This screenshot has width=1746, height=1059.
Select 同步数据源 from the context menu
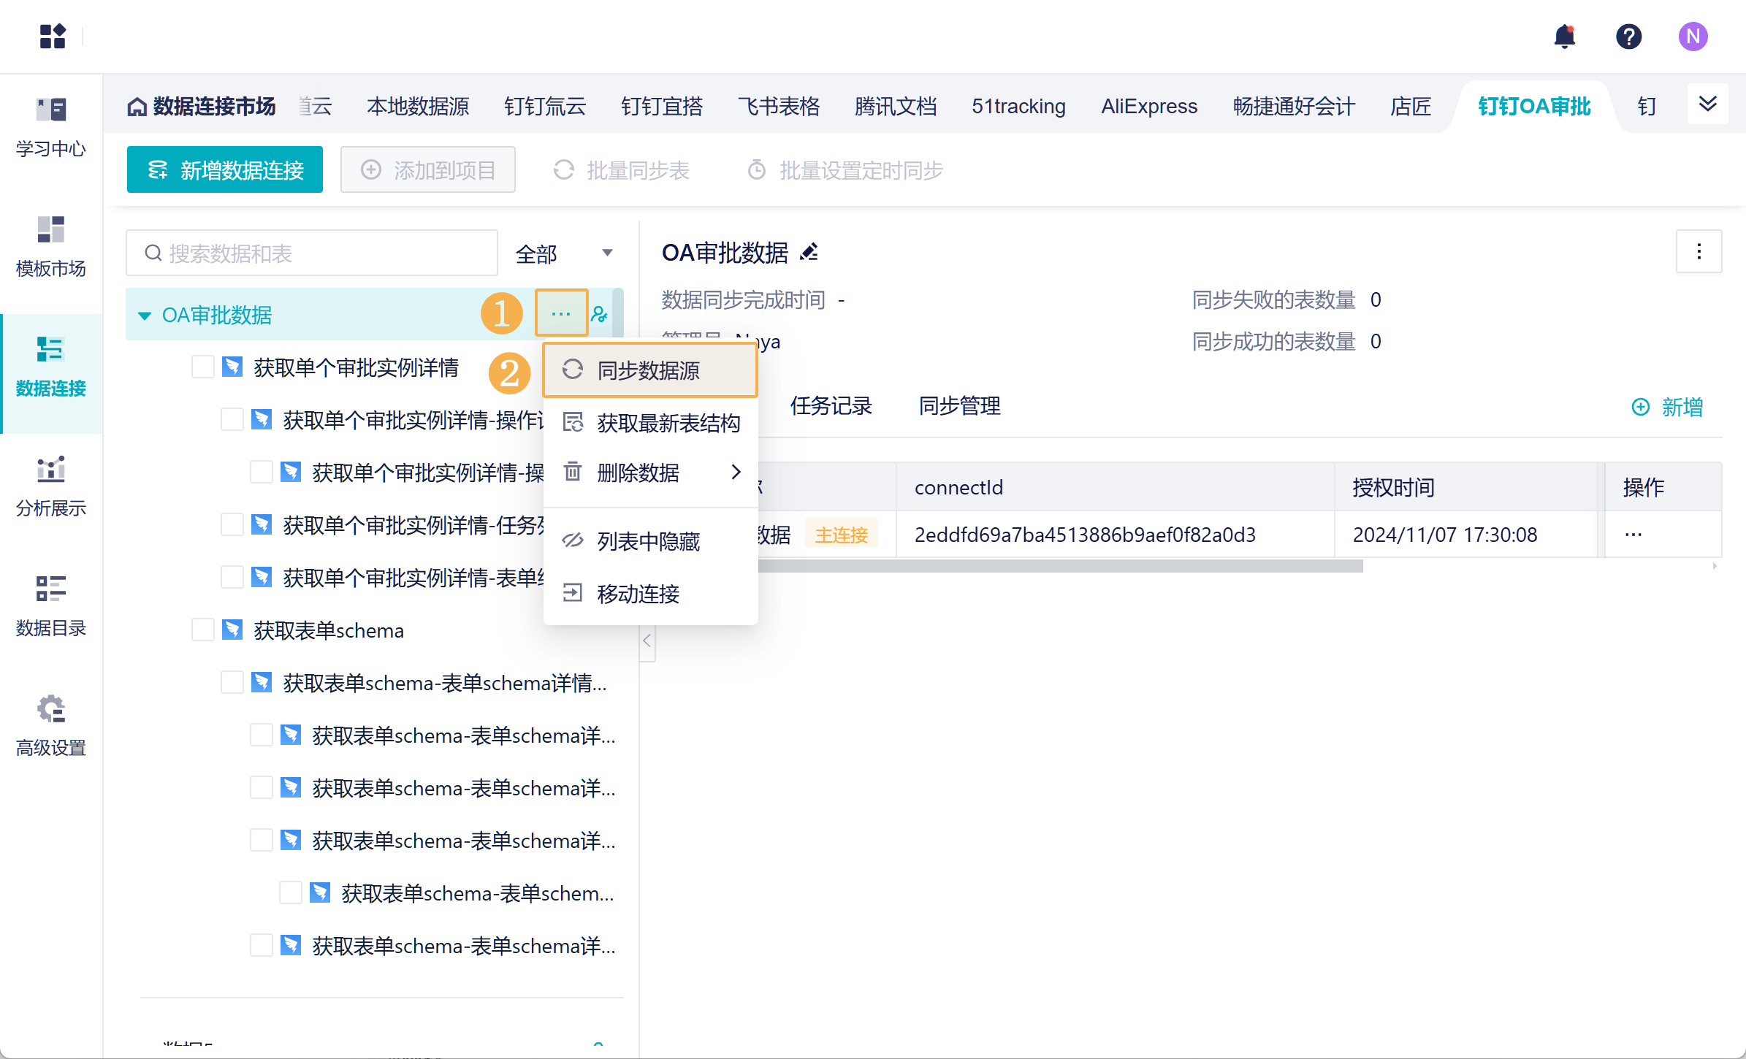pos(649,370)
